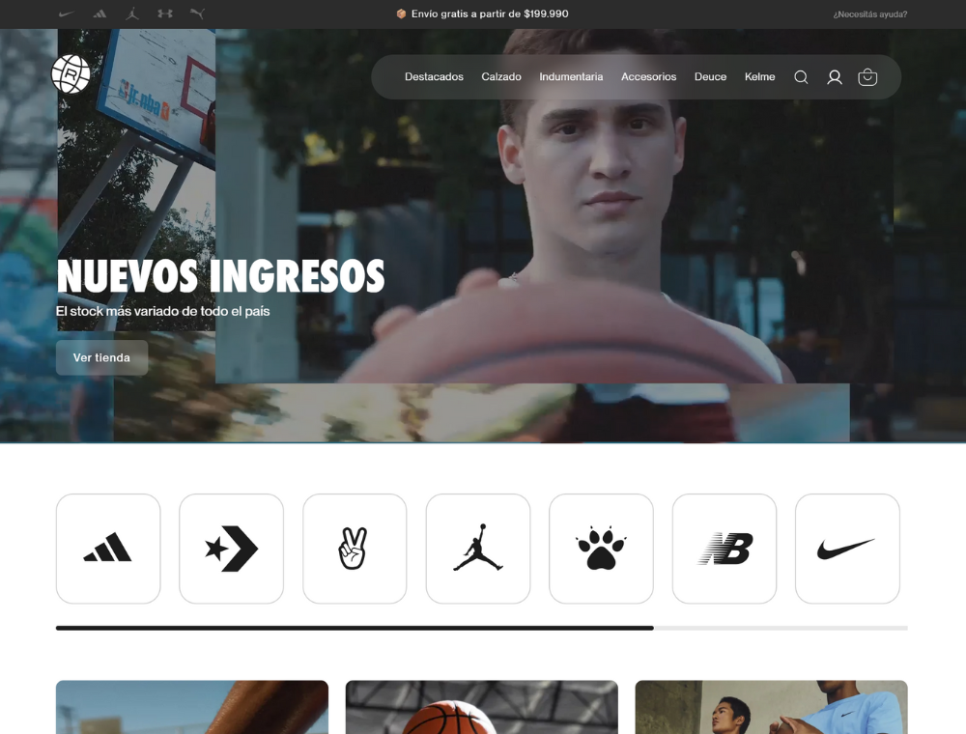The height and width of the screenshot is (734, 966).
Task: Click the small Nike swoosh in top bar
Action: [67, 14]
